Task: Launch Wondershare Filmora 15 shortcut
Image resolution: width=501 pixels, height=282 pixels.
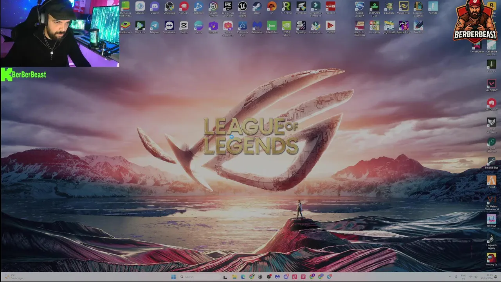Action: pyautogui.click(x=315, y=9)
